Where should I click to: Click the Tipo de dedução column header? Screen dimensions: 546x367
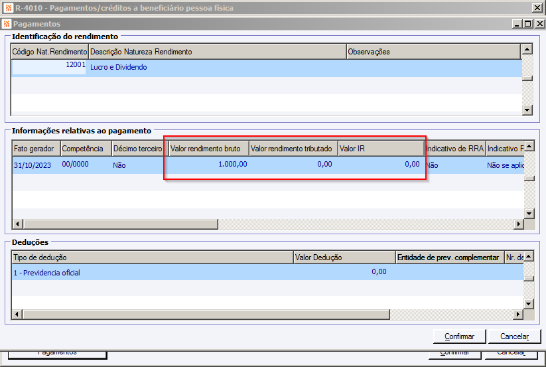(153, 257)
